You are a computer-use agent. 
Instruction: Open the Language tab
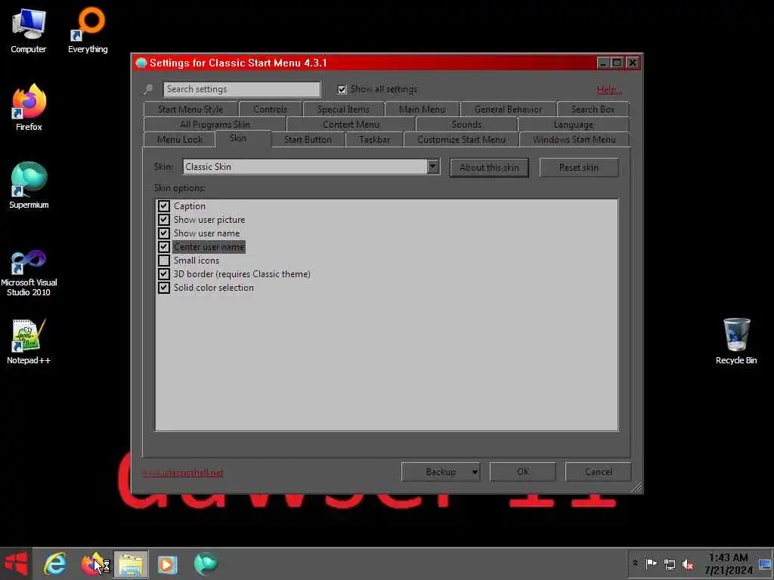coord(574,125)
